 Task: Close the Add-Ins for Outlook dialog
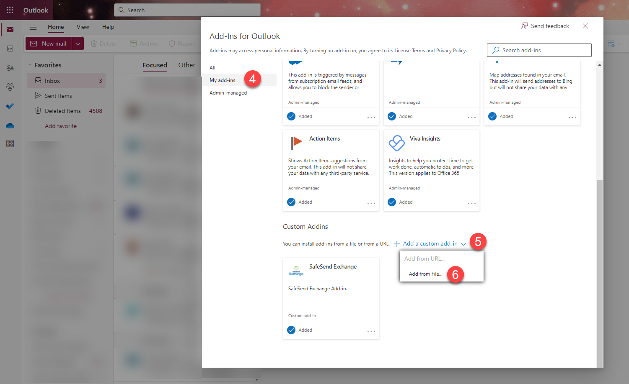click(x=585, y=26)
